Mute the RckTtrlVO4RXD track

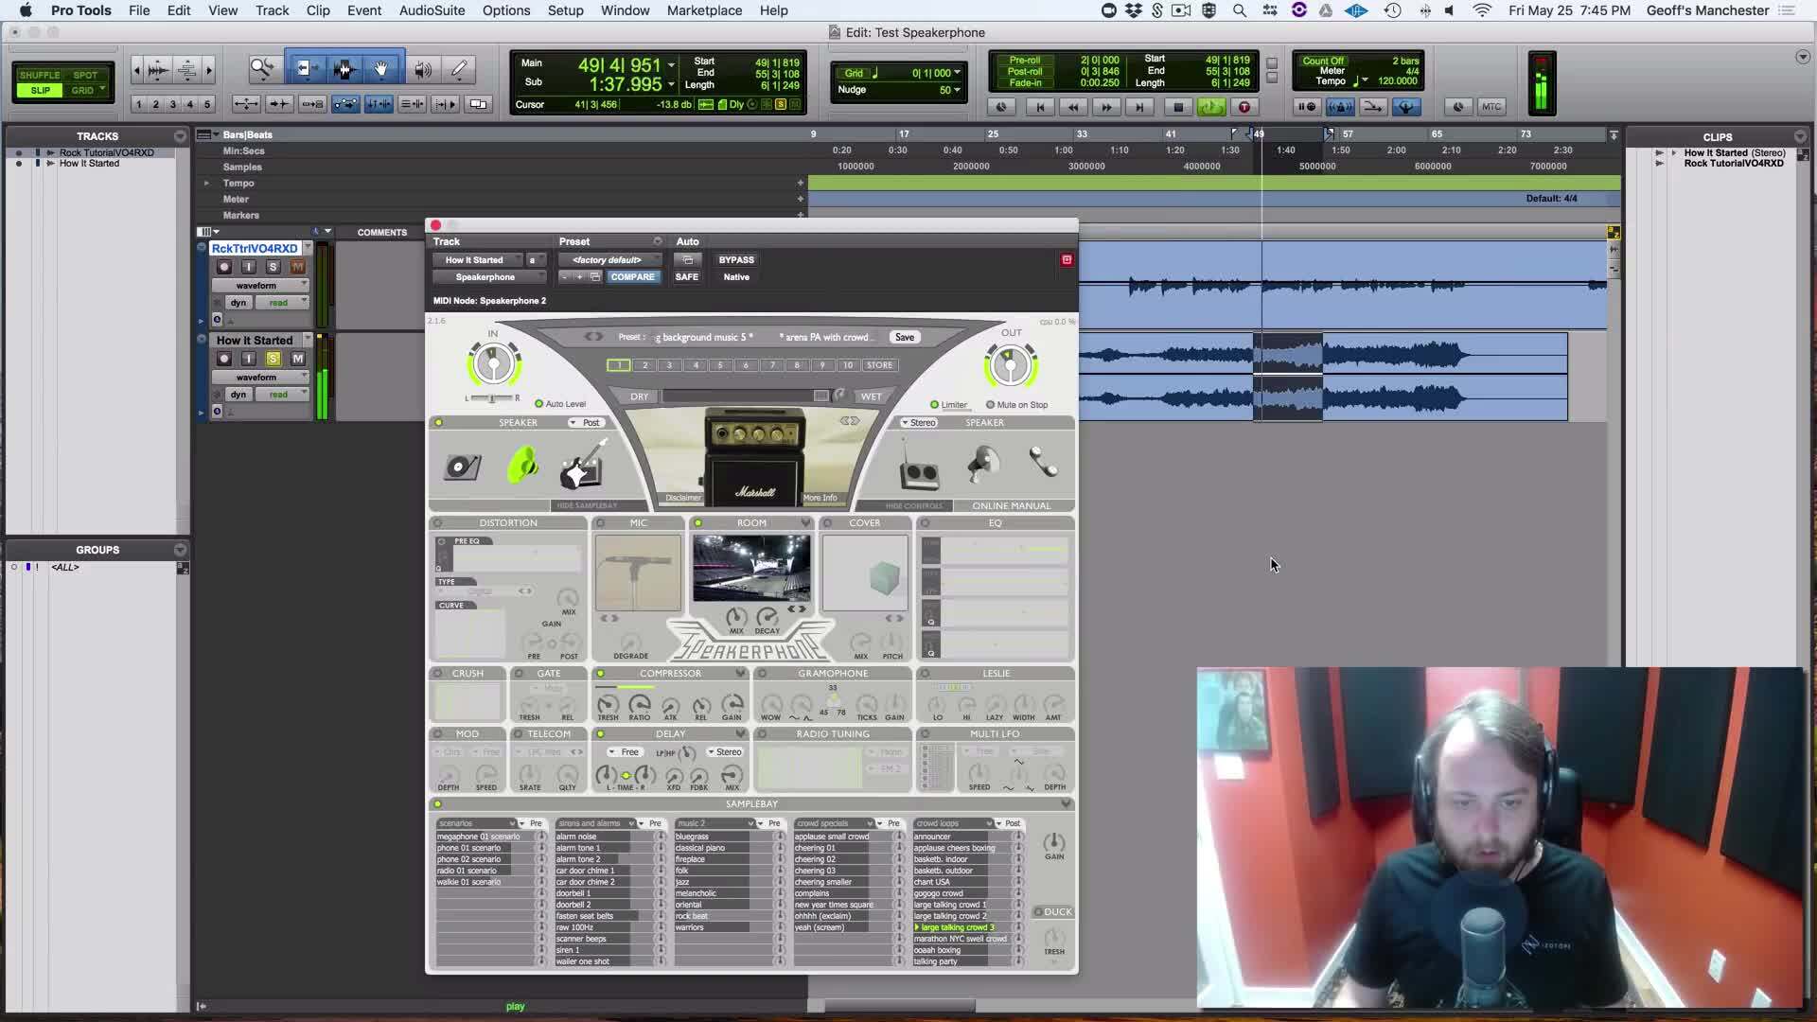pos(297,267)
